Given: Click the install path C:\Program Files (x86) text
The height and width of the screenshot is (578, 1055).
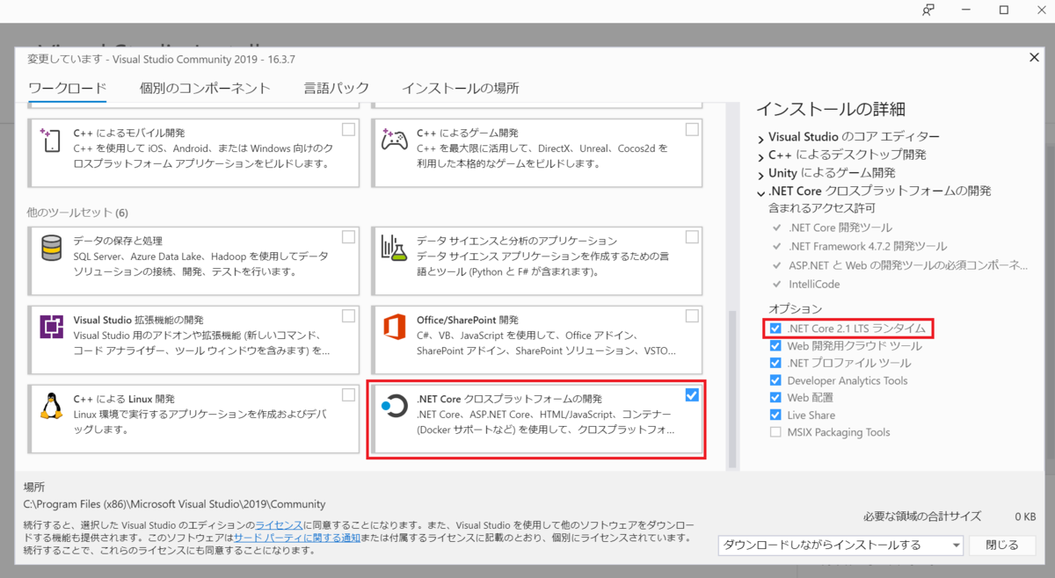Looking at the screenshot, I should coord(174,504).
